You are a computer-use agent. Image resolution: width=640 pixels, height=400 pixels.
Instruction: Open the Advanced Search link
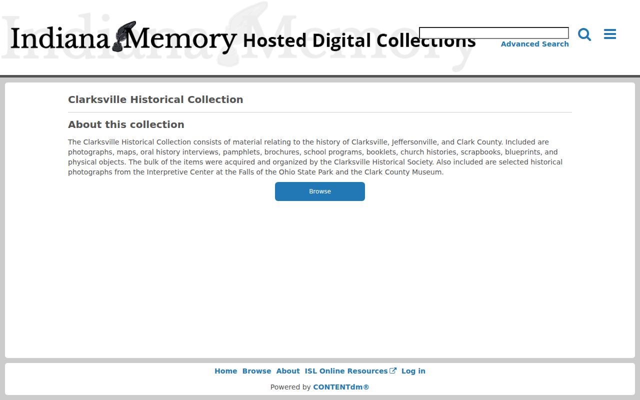[534, 44]
